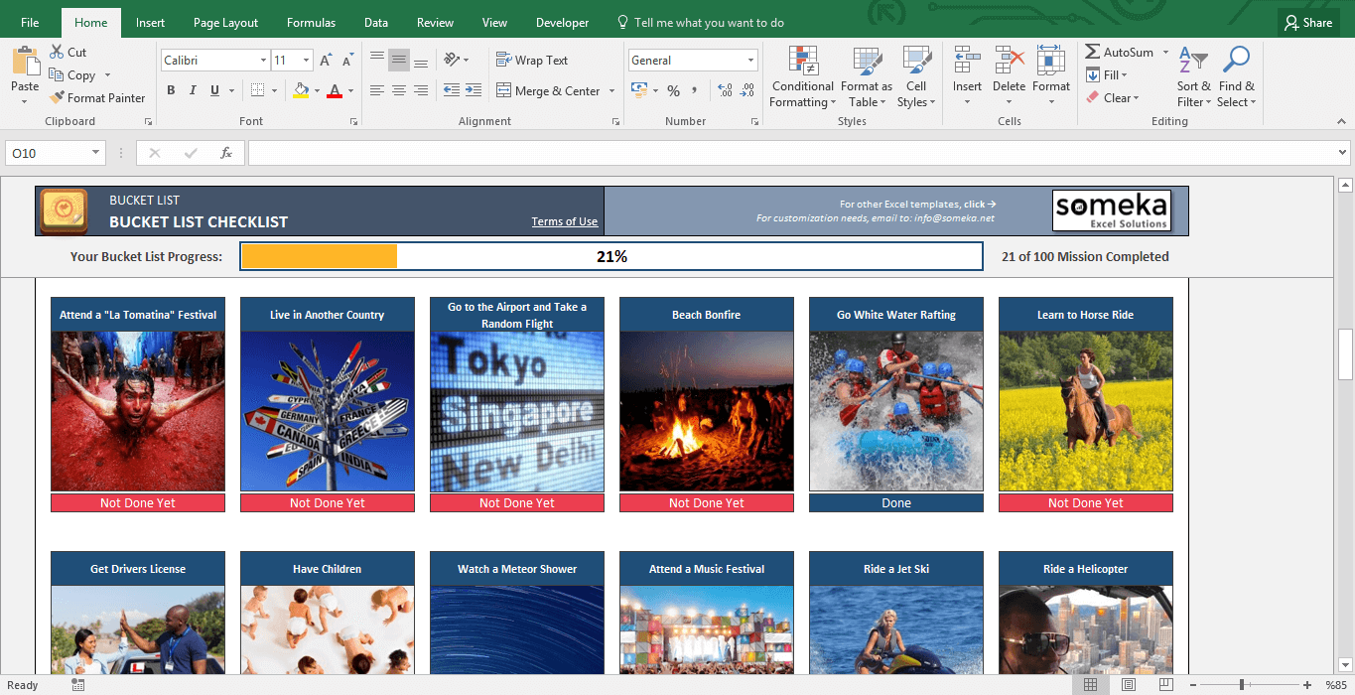Click the Format cells icon
The width and height of the screenshot is (1355, 695).
click(x=1050, y=60)
